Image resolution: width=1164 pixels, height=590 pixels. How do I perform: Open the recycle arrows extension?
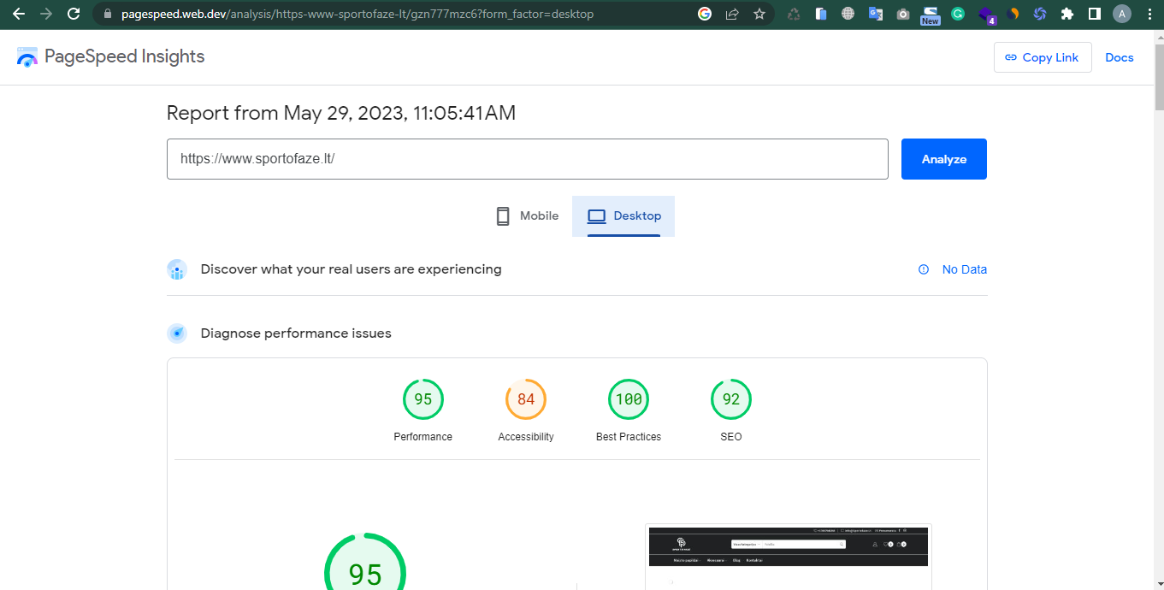tap(794, 14)
